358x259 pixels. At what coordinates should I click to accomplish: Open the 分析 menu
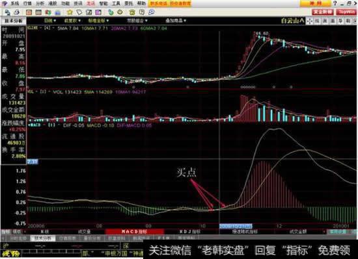(x=40, y=3)
